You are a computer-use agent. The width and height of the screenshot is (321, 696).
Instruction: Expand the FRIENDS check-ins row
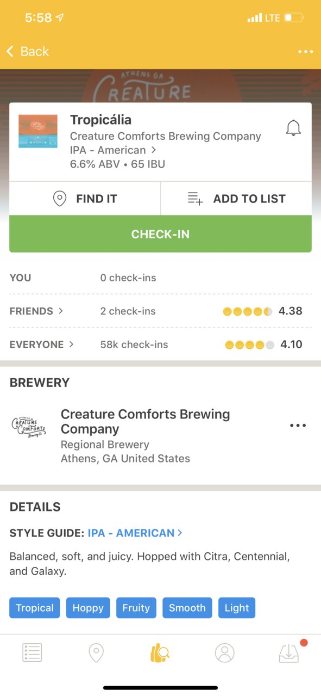point(160,311)
